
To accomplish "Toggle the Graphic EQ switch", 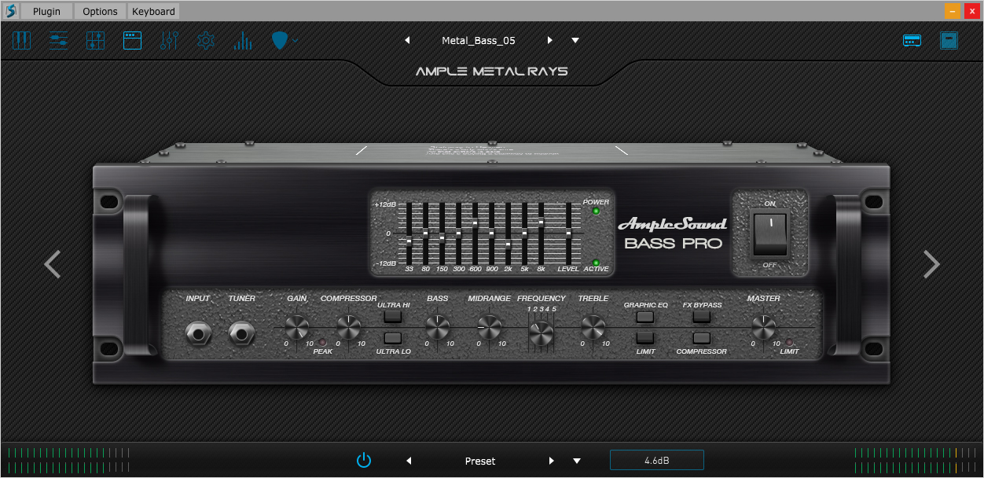I will pos(645,317).
